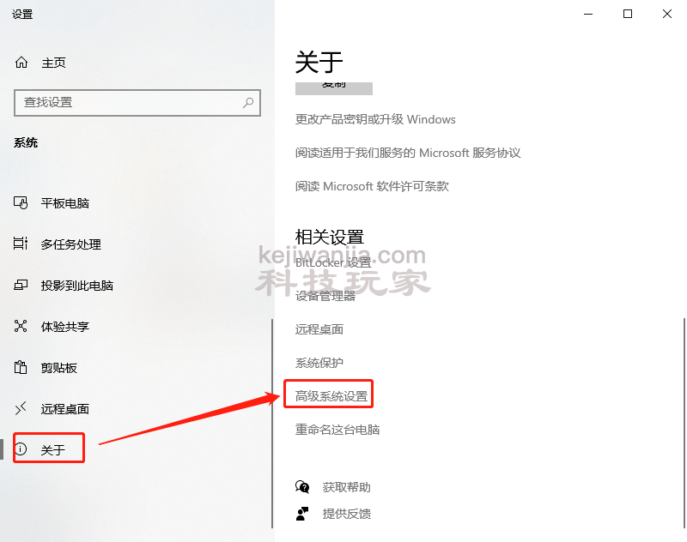687x542 pixels.
Task: Select the 平板电脑 tablet icon
Action: [21, 203]
